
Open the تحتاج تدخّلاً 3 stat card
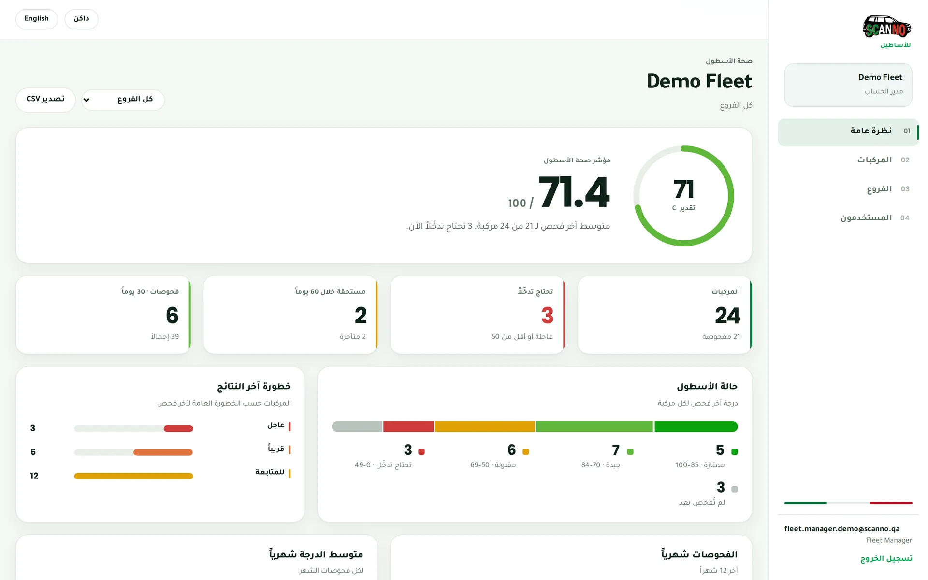(478, 315)
